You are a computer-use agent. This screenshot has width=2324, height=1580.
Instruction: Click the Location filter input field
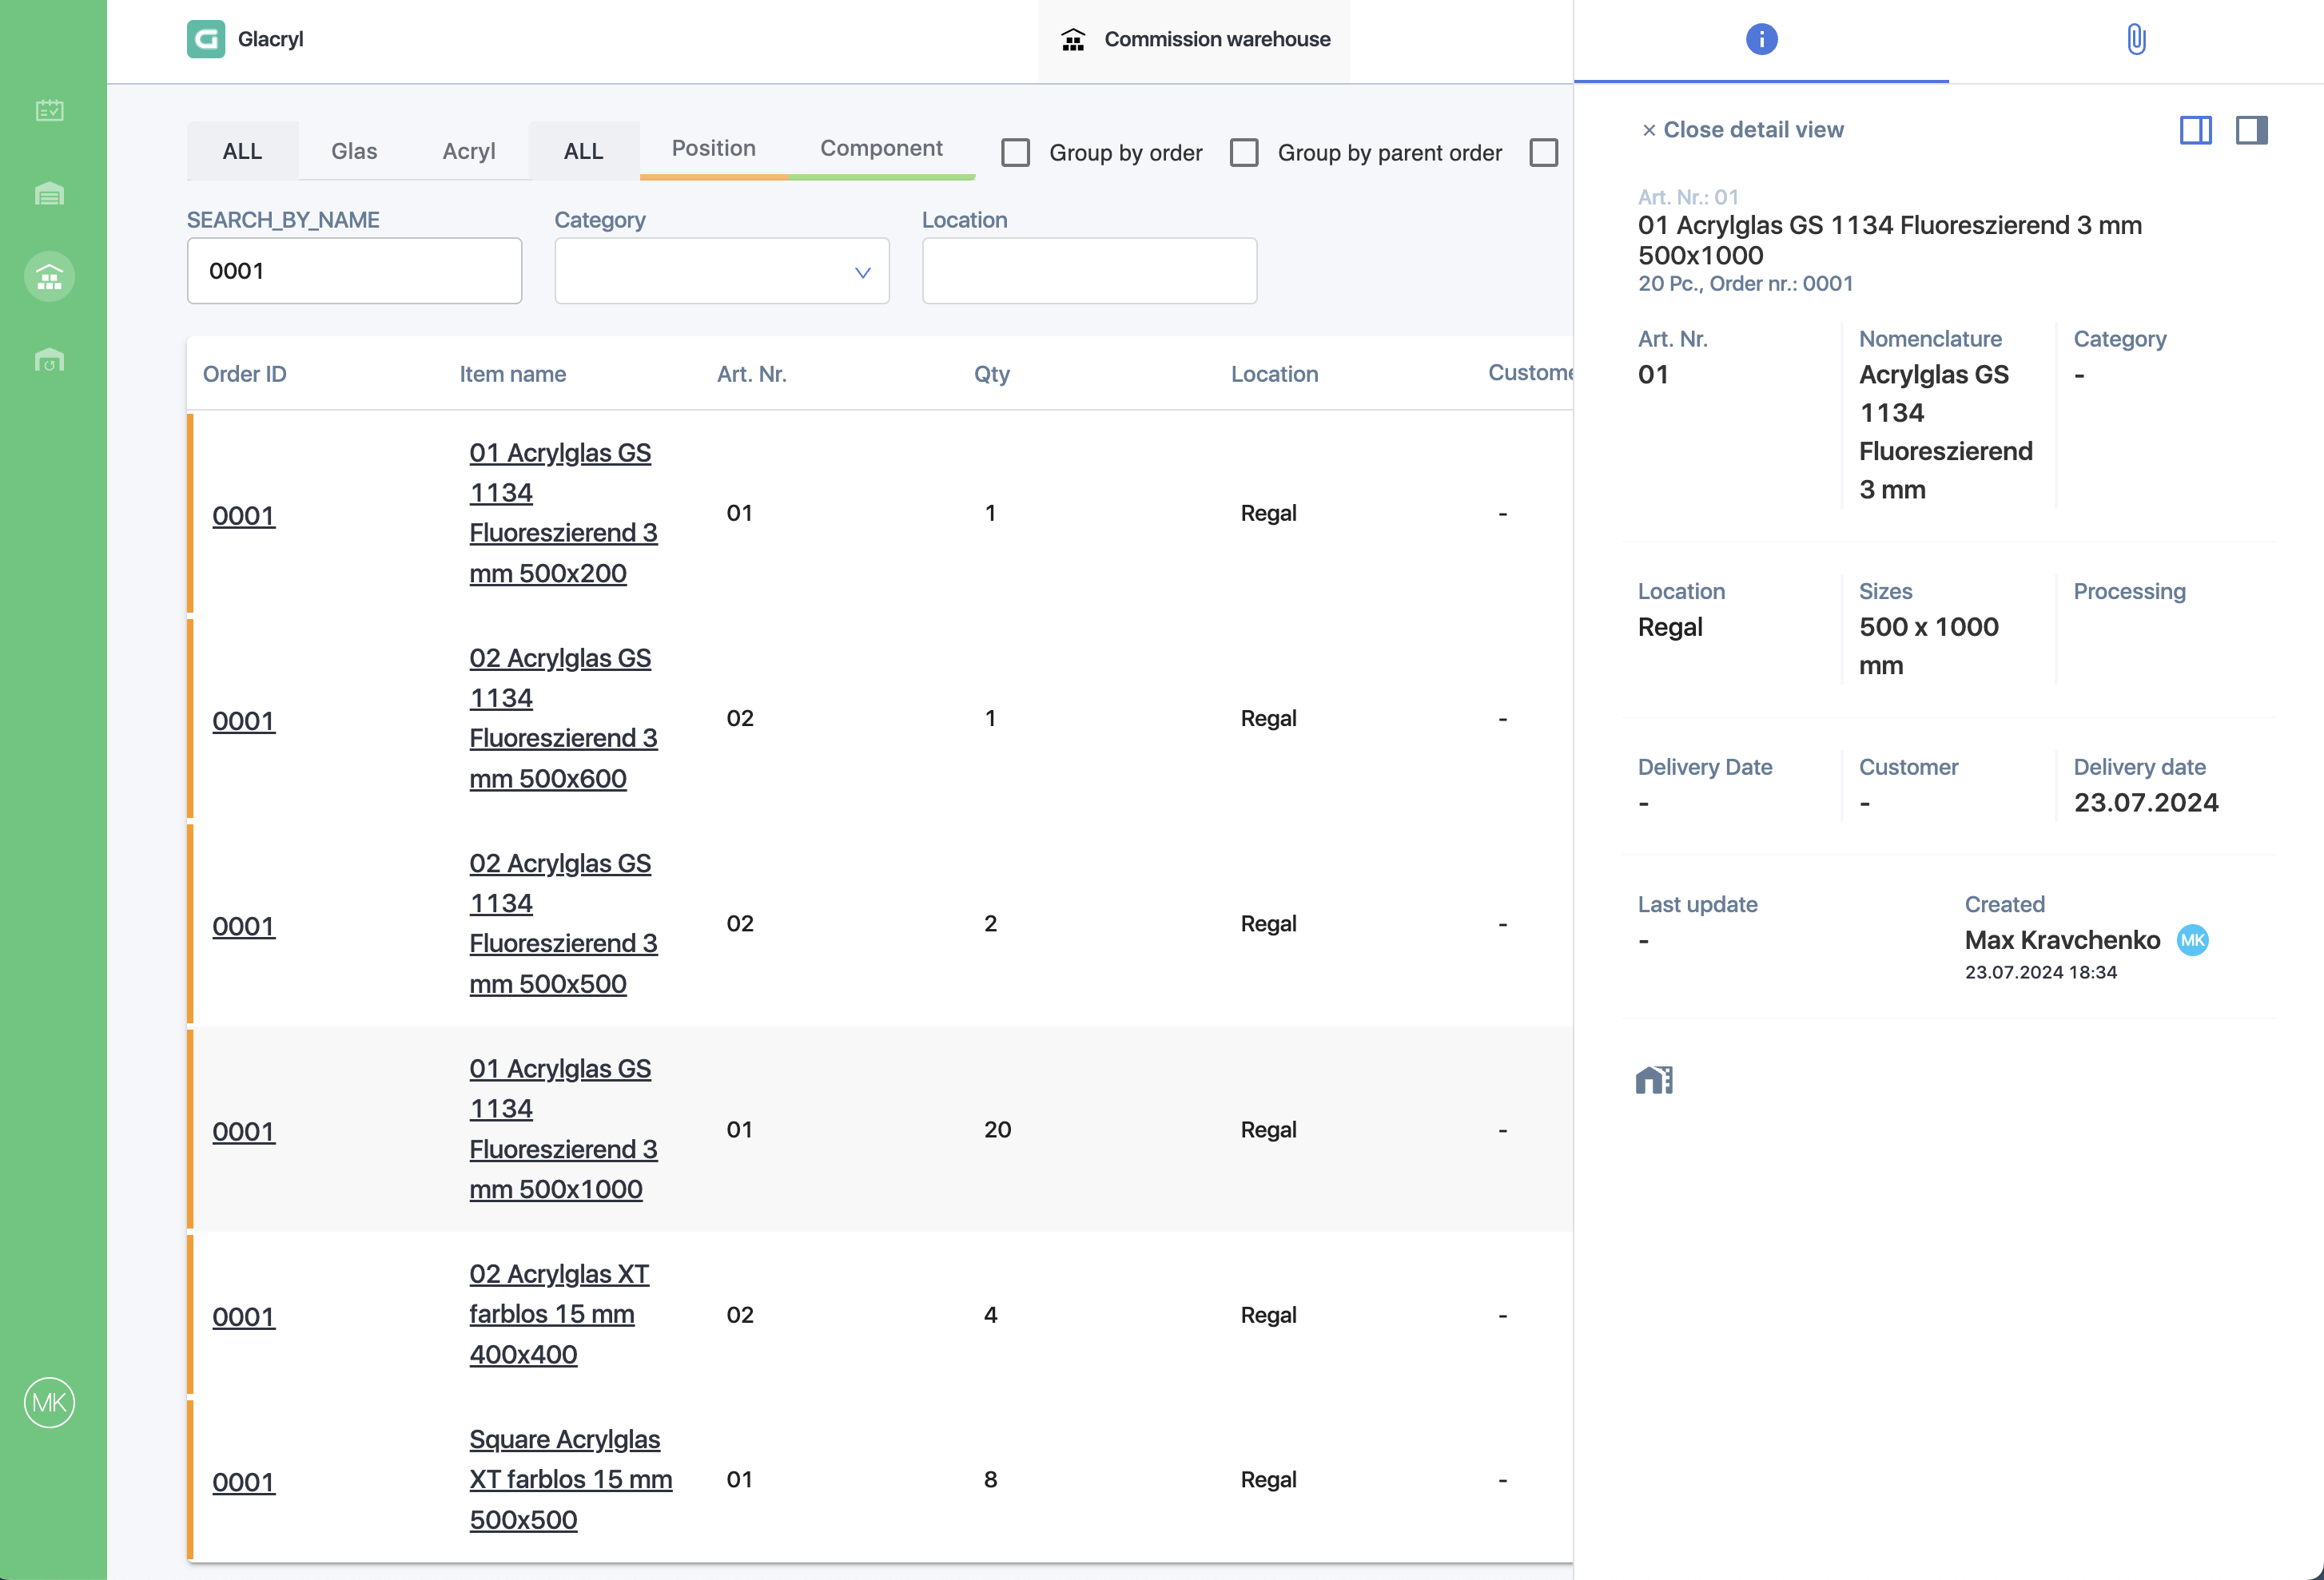click(1089, 271)
